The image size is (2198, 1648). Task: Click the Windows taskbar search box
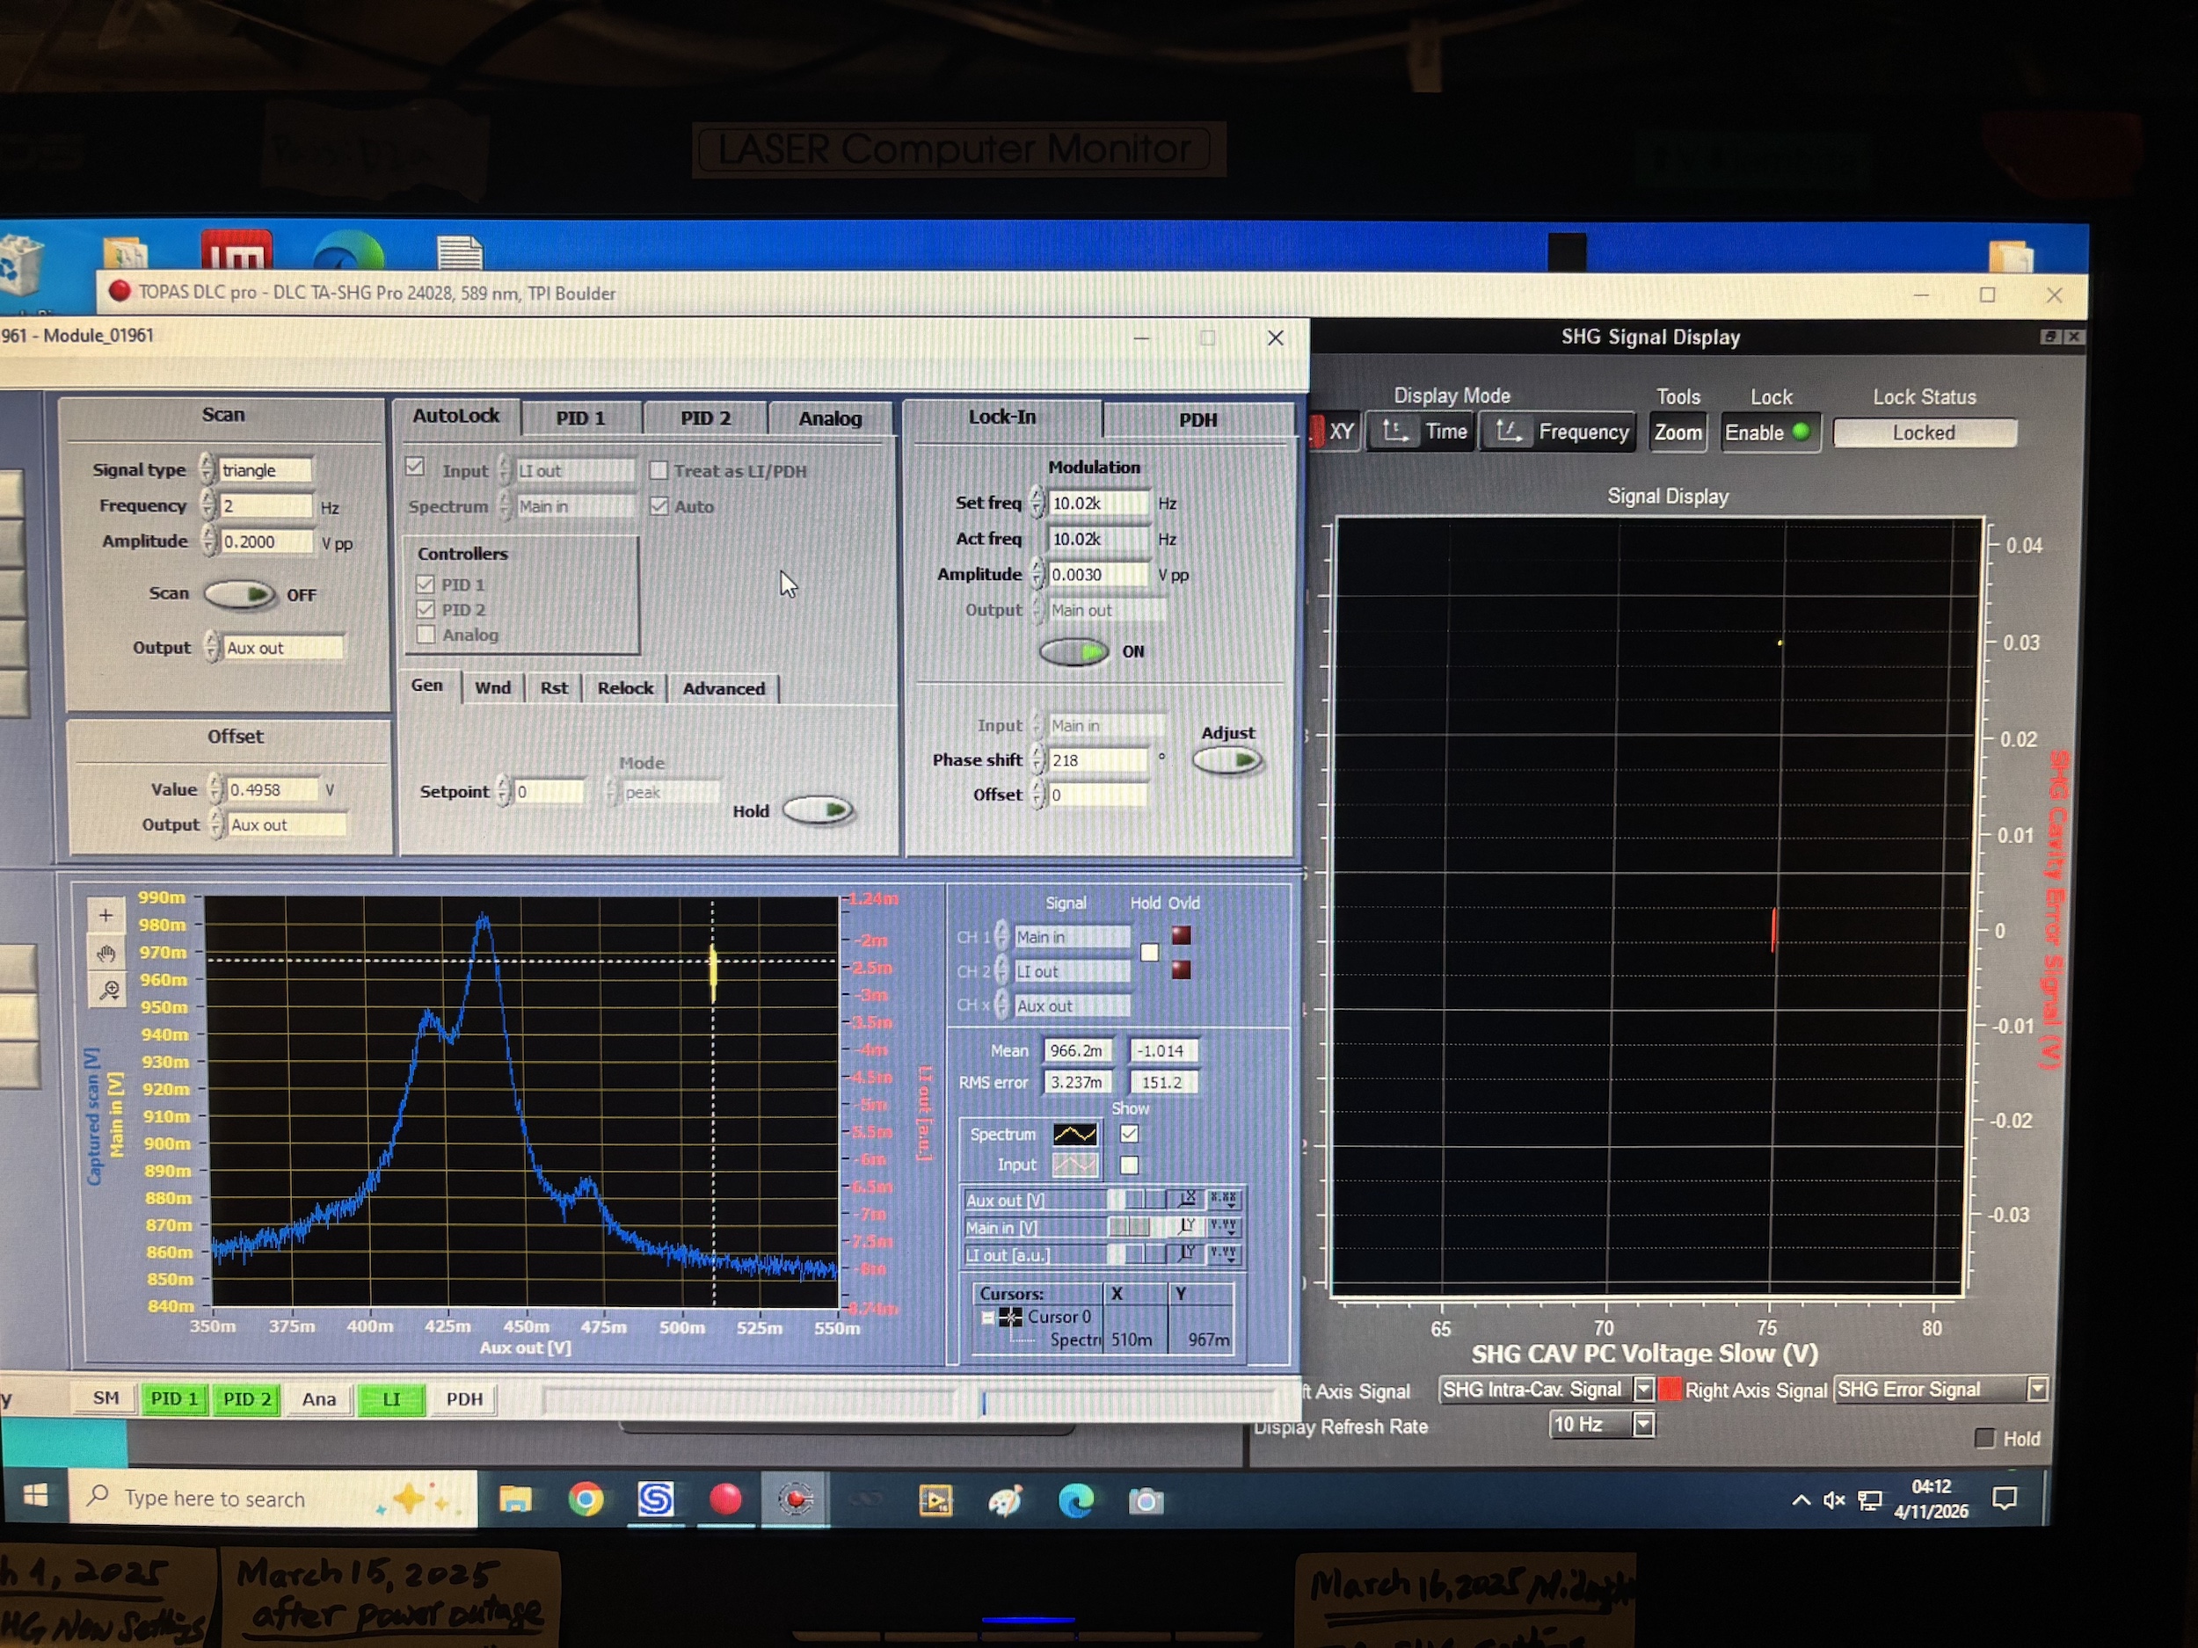click(273, 1498)
